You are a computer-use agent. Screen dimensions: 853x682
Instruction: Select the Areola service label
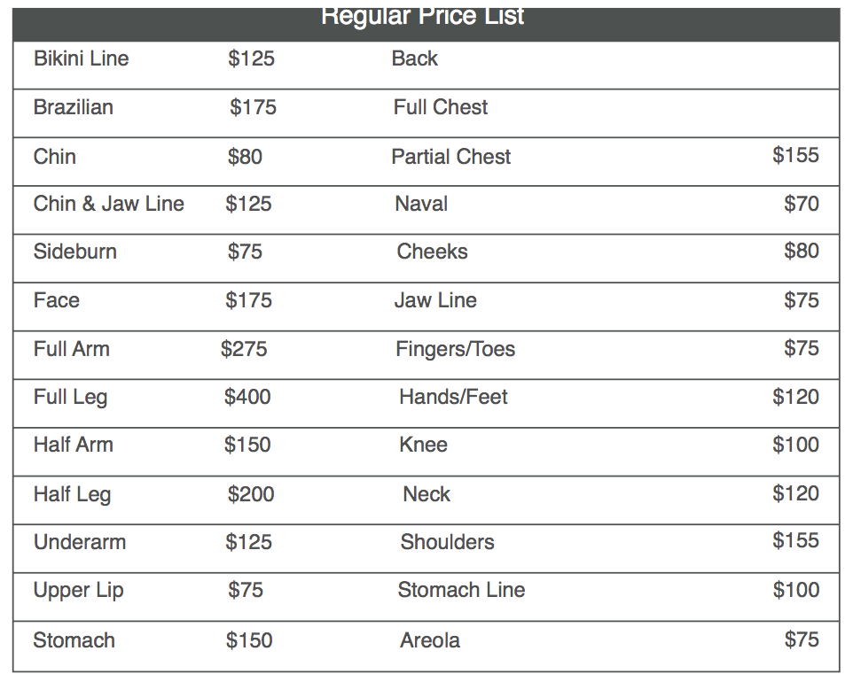(x=430, y=640)
